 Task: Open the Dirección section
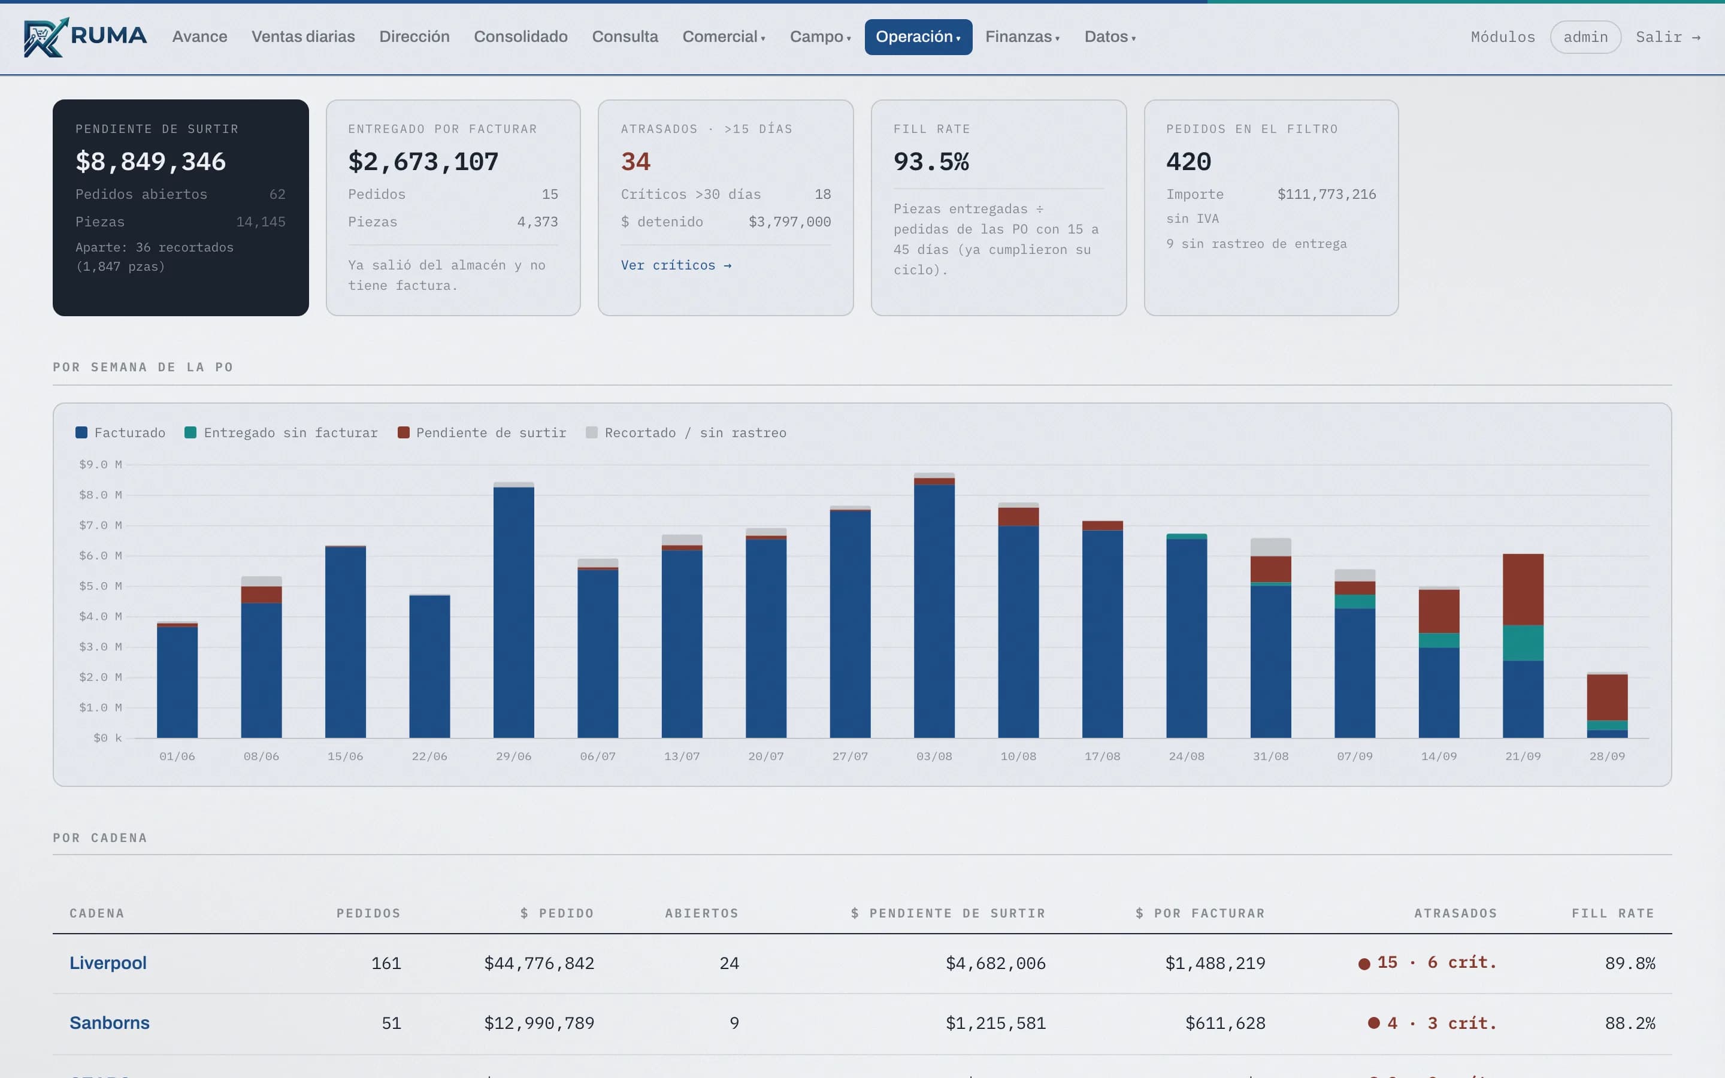pos(414,37)
